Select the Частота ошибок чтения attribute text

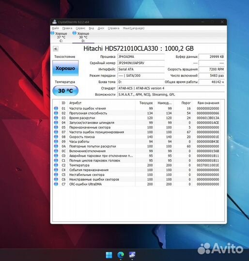tap(88, 109)
